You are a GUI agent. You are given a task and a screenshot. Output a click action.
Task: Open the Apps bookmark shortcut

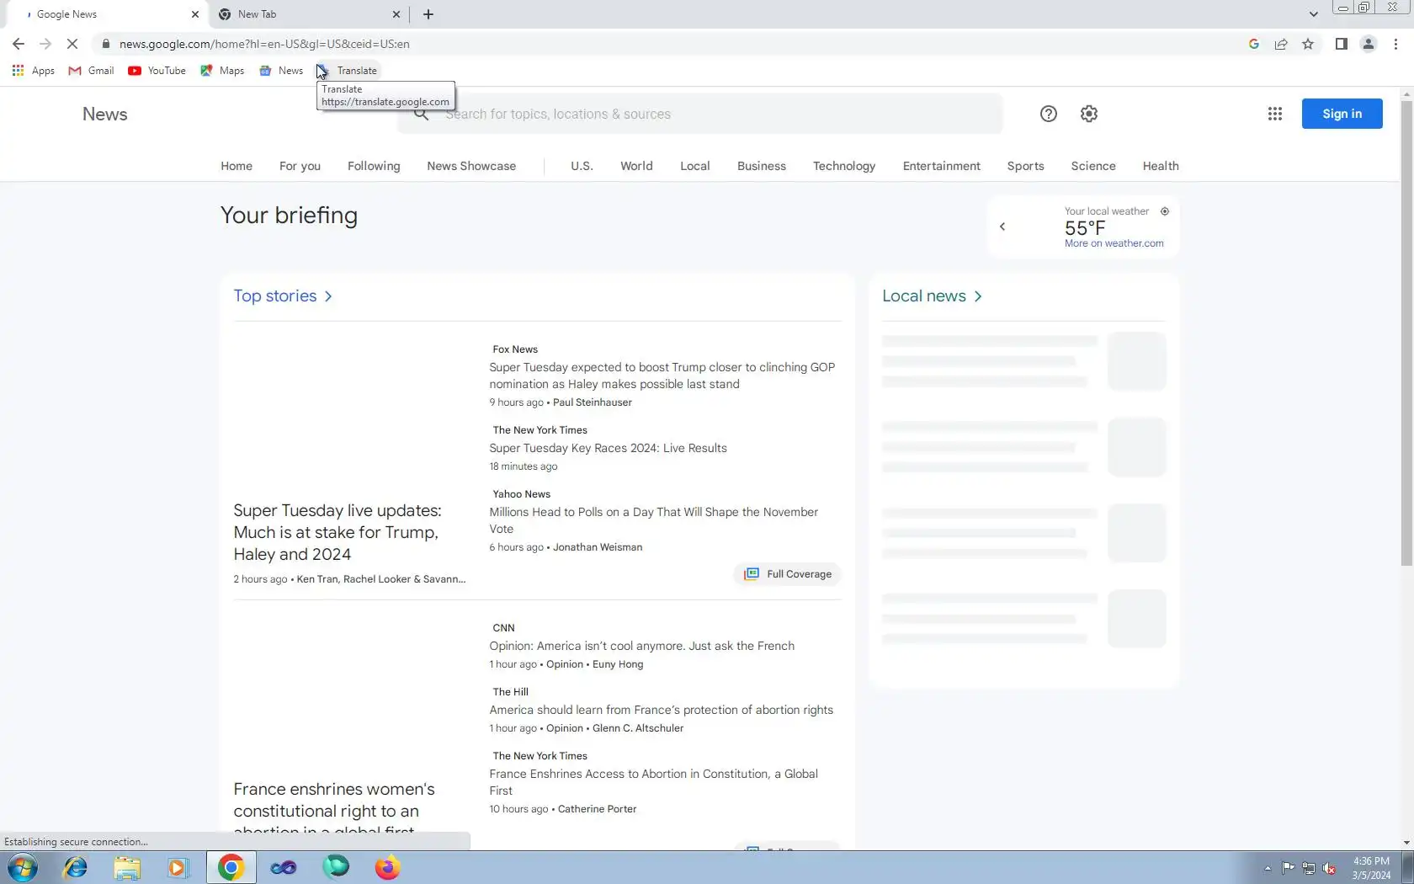34,71
